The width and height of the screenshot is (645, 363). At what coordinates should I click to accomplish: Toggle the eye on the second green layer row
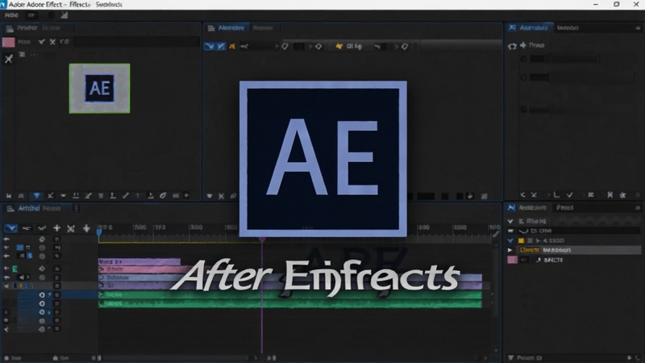[42, 304]
